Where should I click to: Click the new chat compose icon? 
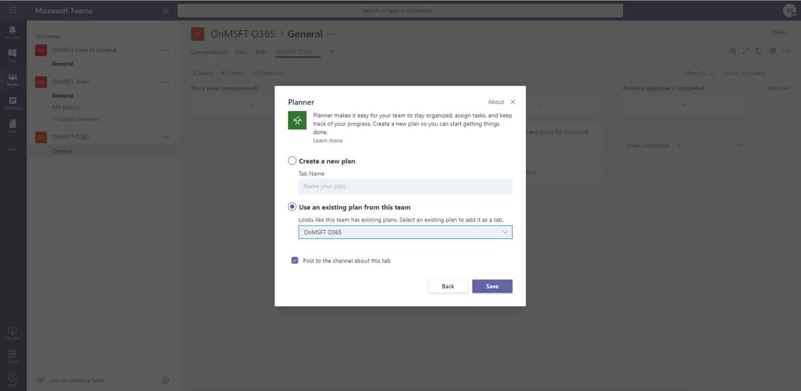(165, 11)
